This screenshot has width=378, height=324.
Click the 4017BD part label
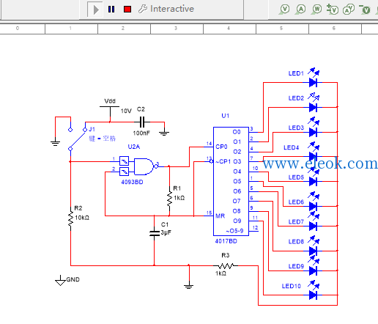click(226, 241)
